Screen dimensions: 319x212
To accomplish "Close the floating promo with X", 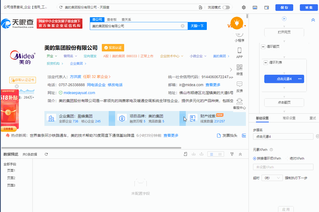I will coord(17,86).
